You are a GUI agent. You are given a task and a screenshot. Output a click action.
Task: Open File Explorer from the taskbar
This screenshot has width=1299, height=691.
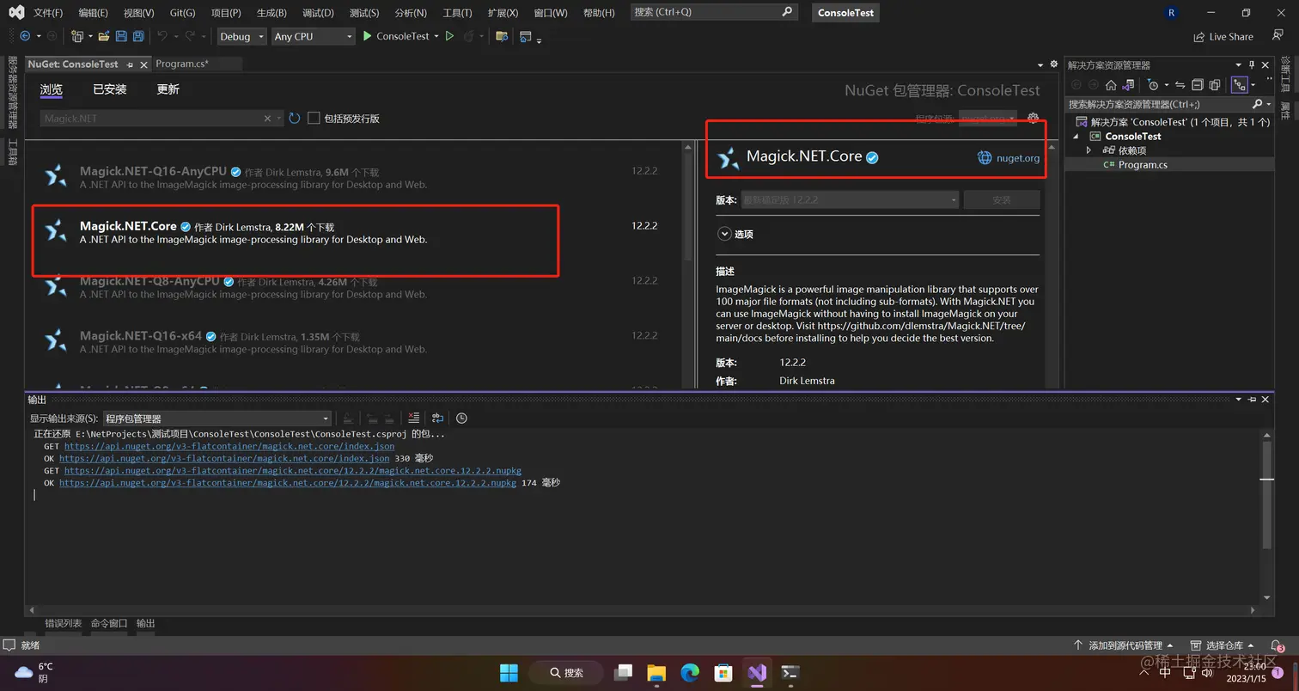pos(656,672)
